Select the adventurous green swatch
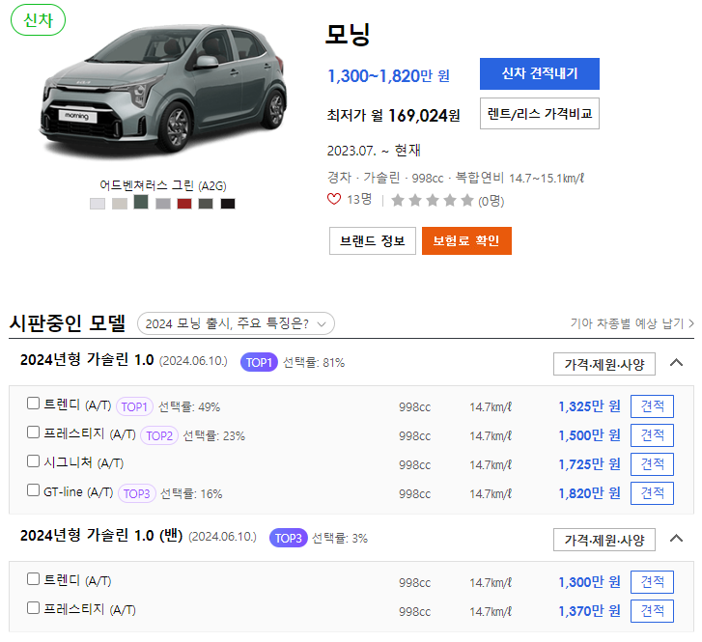 (141, 202)
